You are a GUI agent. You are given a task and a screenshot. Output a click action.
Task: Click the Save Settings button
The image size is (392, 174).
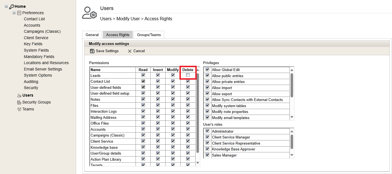pos(107,51)
